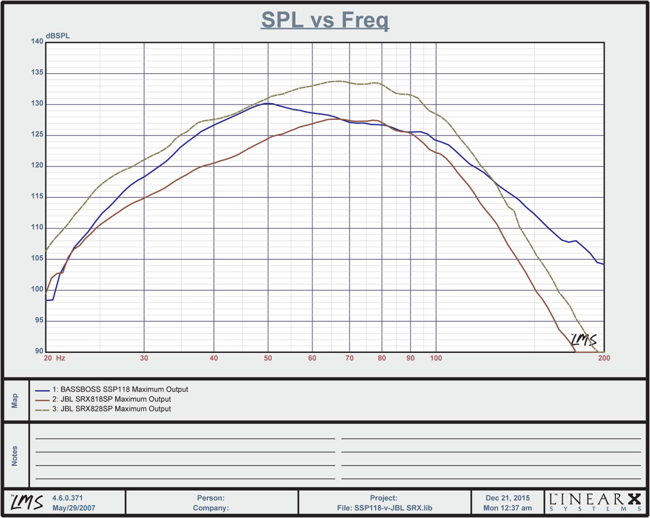The image size is (650, 518).
Task: Click the Notes section label
Action: 15,456
